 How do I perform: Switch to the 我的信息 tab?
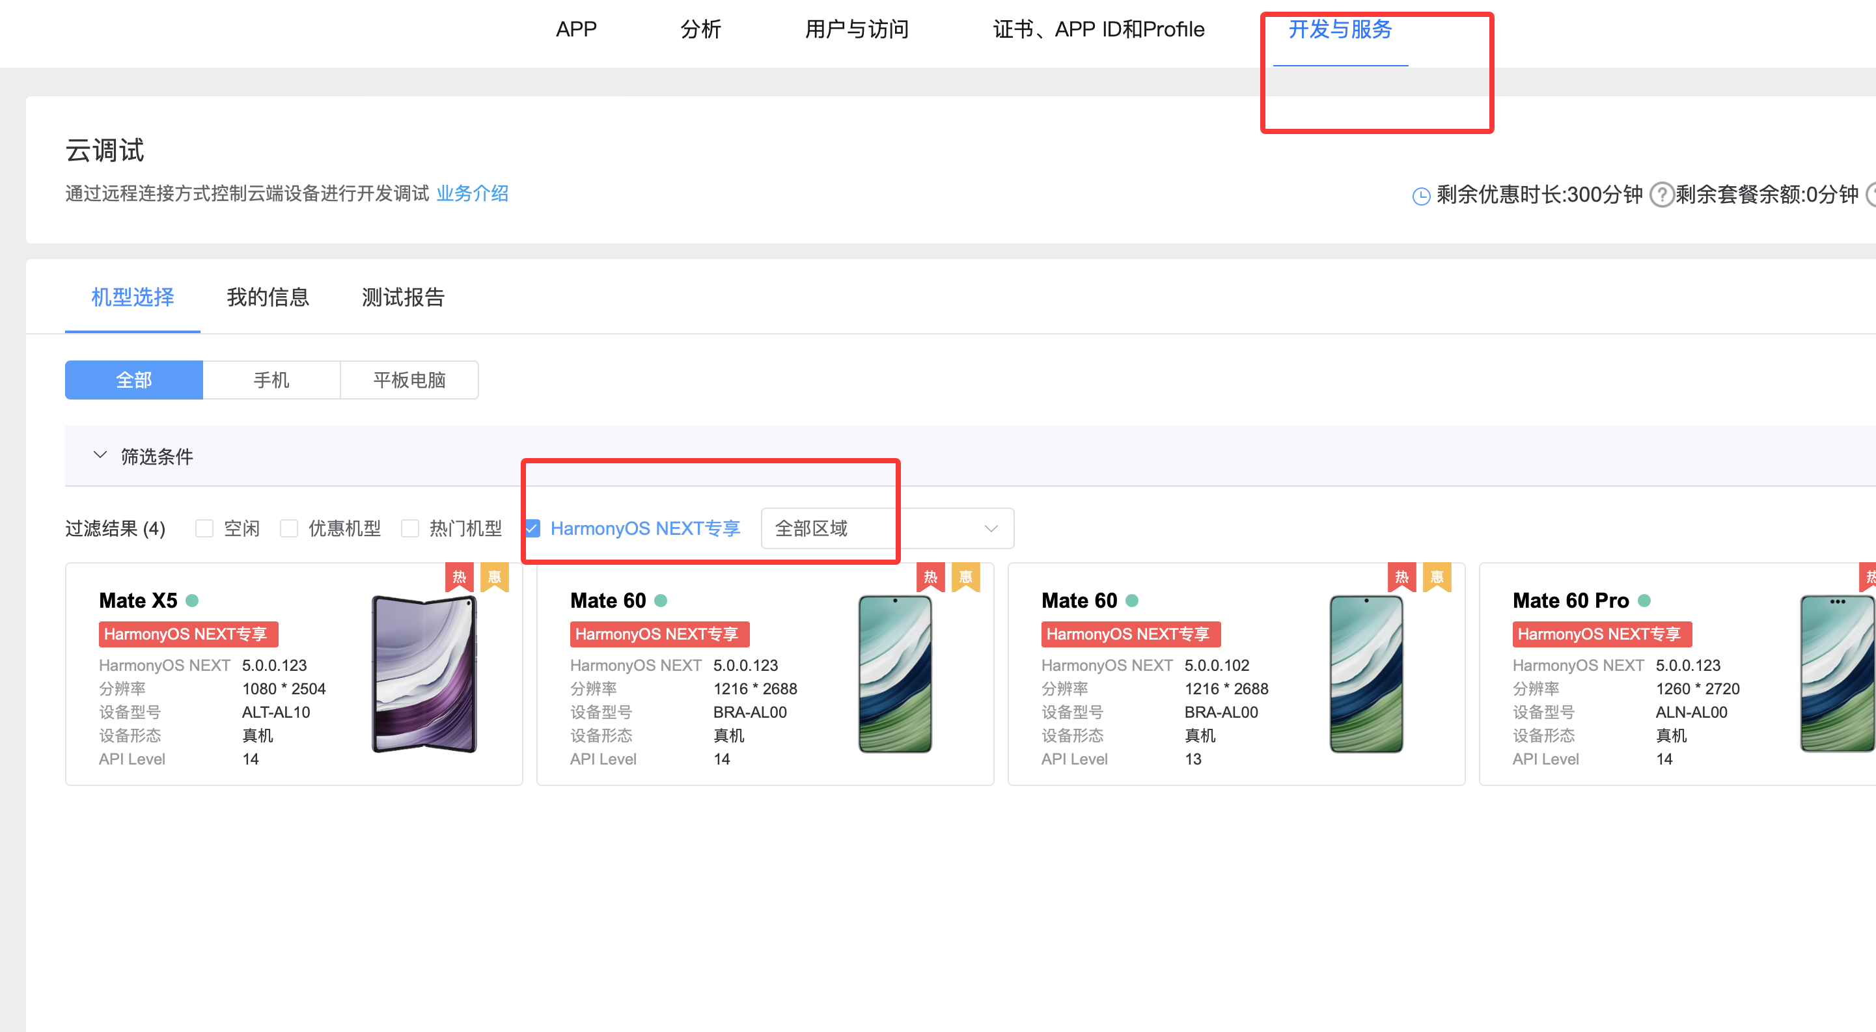(268, 297)
